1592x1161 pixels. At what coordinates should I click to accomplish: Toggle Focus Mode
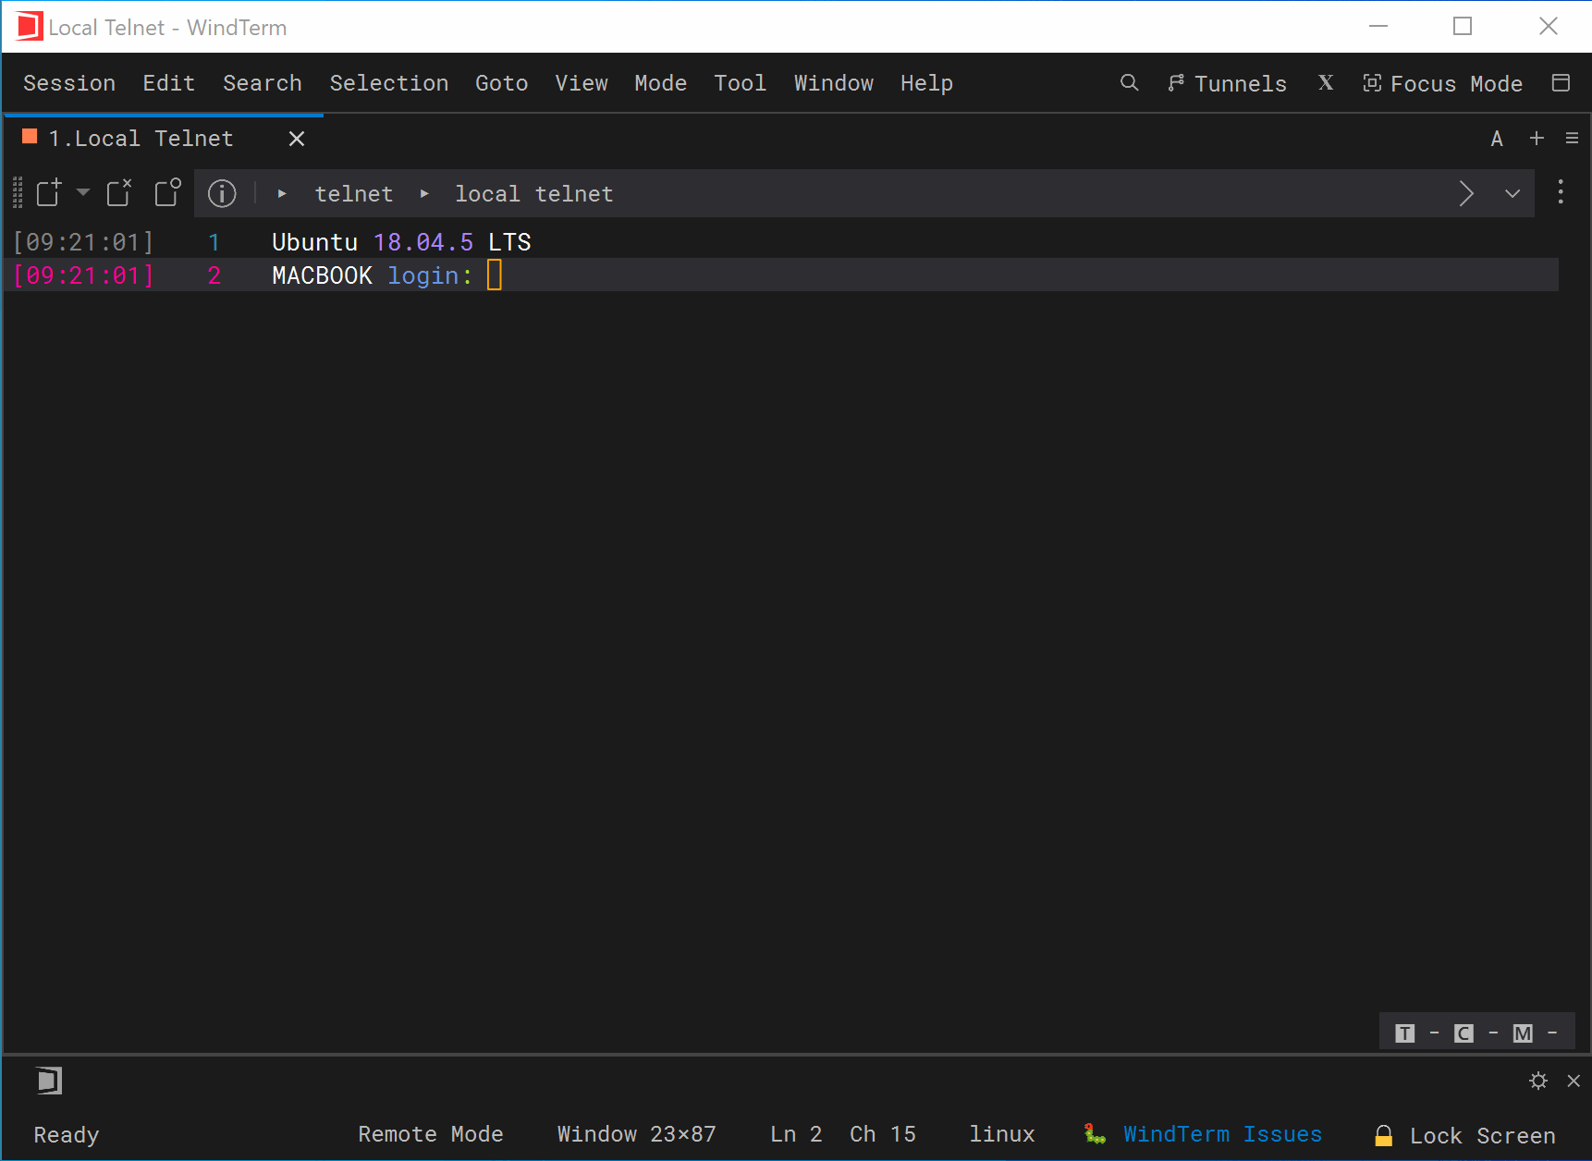coord(1442,83)
